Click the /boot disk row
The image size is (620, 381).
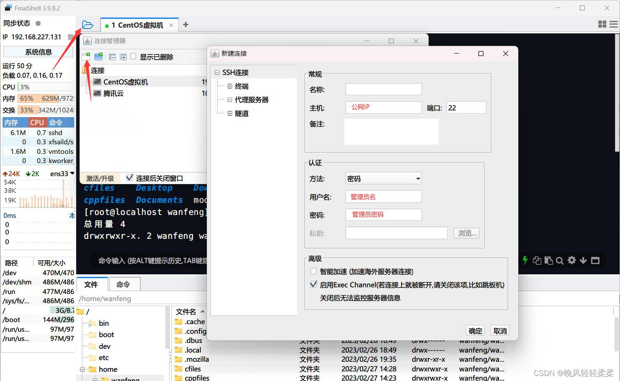(39, 320)
